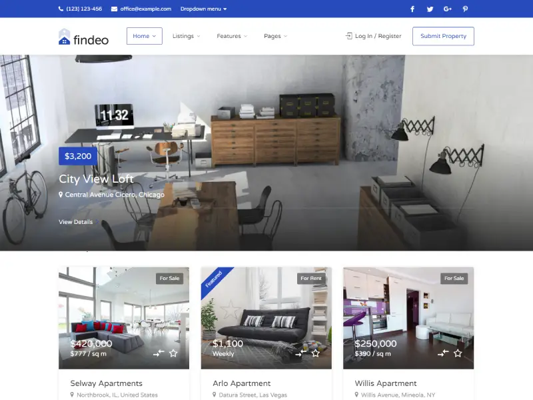This screenshot has height=400, width=533.
Task: Click the Facebook icon in the top bar
Action: click(x=412, y=9)
